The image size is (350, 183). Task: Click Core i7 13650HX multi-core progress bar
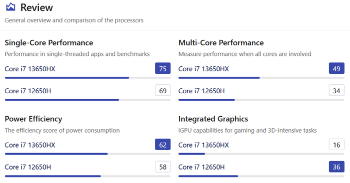coord(261,78)
